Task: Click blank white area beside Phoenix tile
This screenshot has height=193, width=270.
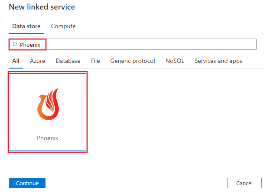Action: tap(173, 113)
